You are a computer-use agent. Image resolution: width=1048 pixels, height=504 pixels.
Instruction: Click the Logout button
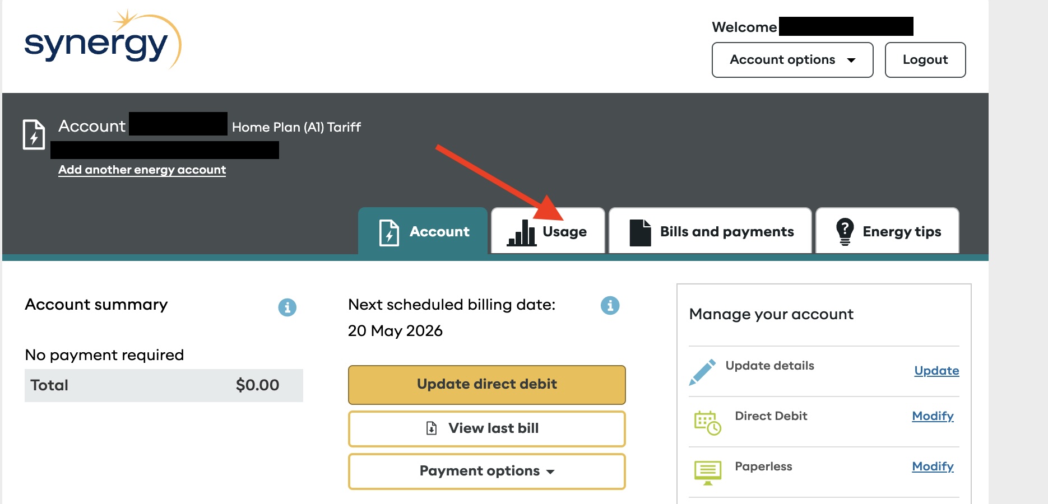[925, 60]
